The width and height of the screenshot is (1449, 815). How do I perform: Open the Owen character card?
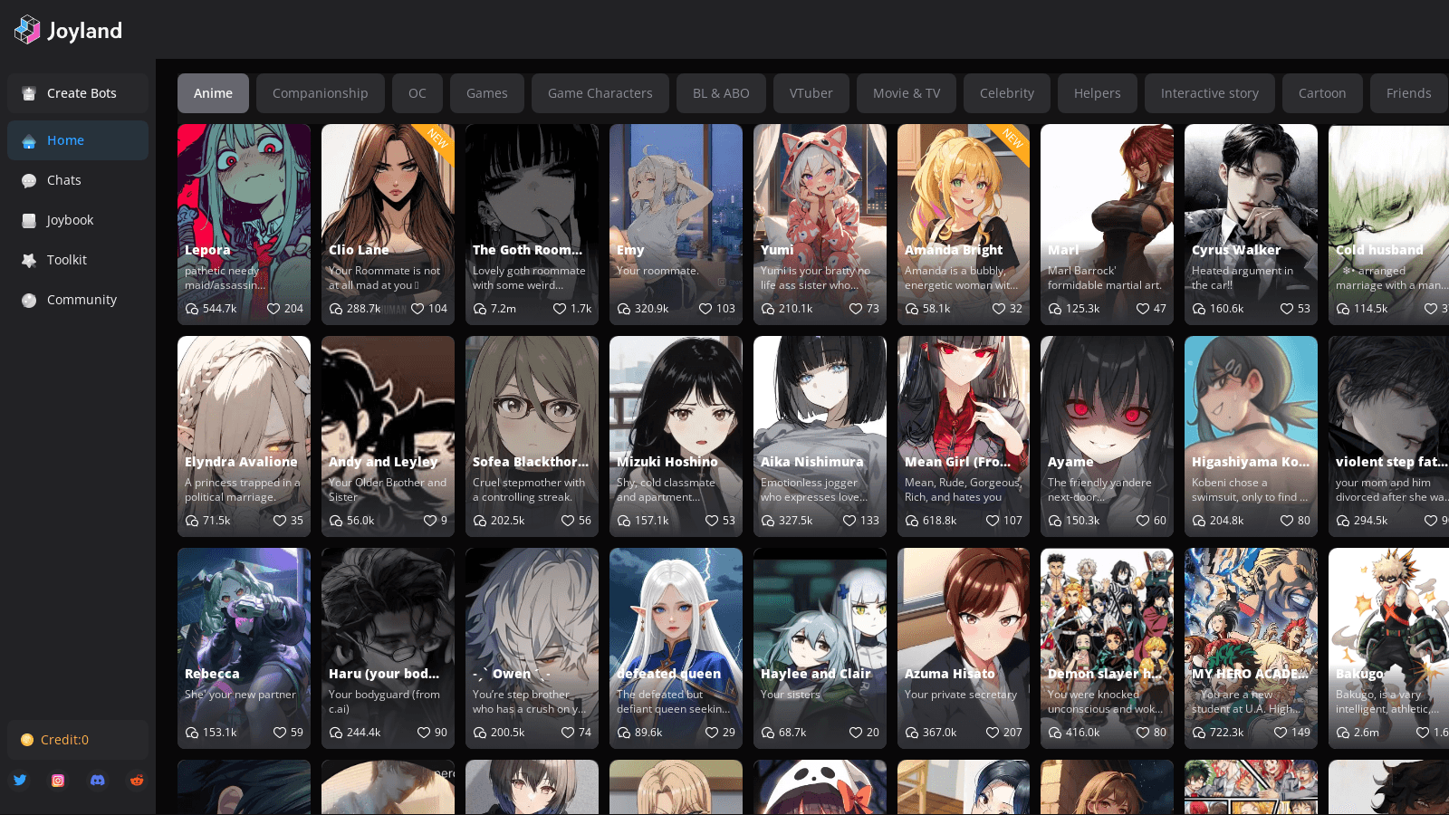[x=532, y=648]
